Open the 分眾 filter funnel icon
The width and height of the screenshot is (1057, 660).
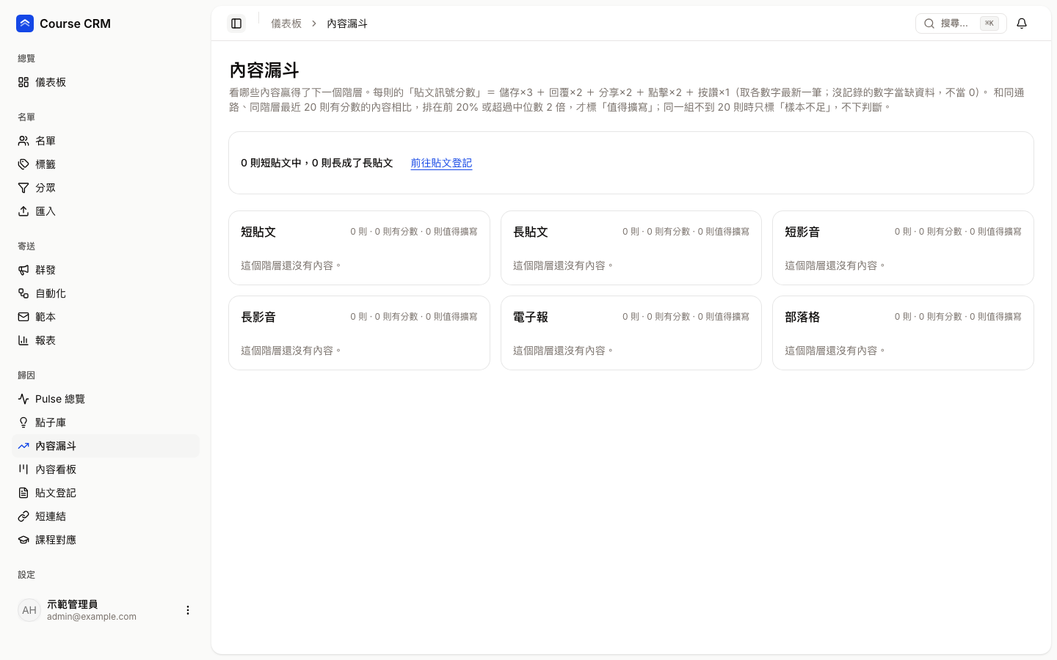click(x=23, y=188)
